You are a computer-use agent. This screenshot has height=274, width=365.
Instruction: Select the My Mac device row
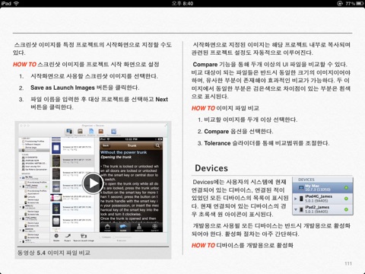(x=322, y=188)
